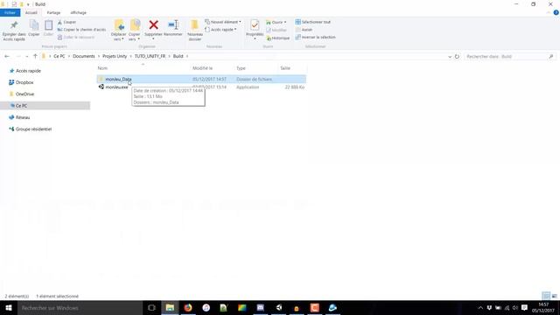This screenshot has width=560, height=315.
Task: Open Firefox from the taskbar
Action: point(188,308)
